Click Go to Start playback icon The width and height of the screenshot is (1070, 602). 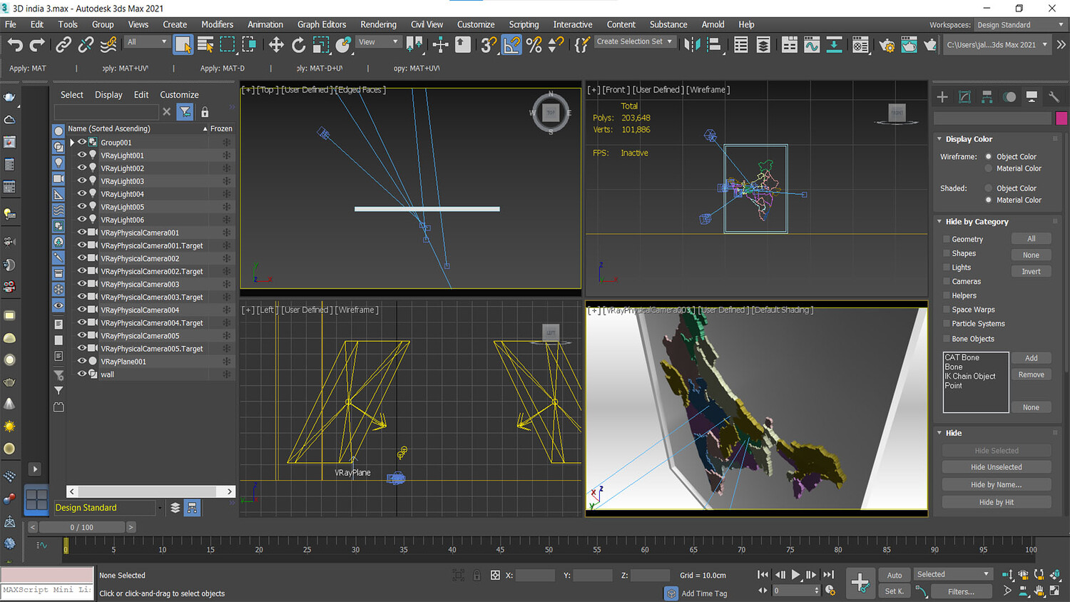(x=763, y=574)
